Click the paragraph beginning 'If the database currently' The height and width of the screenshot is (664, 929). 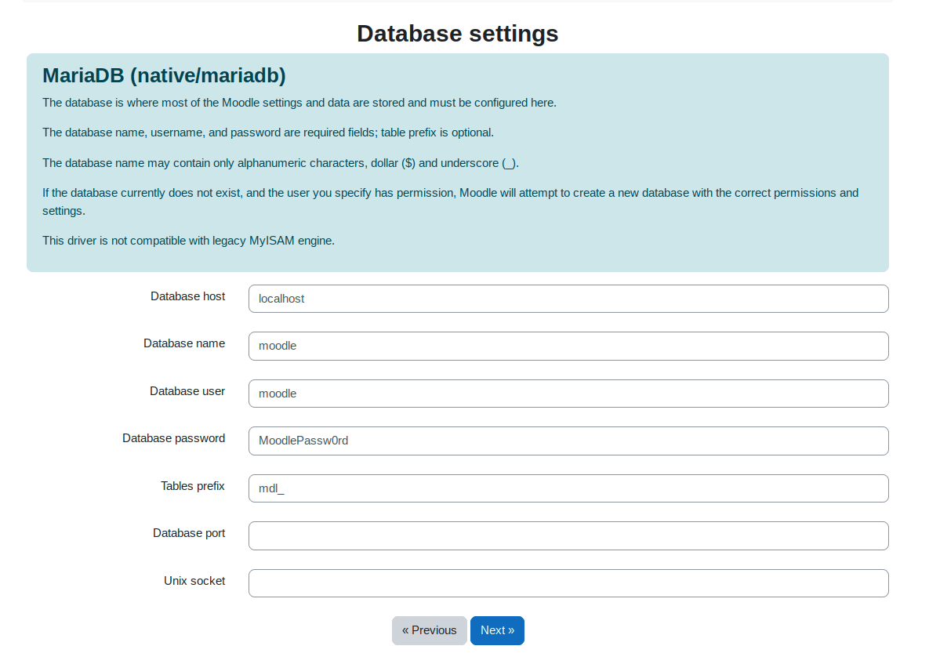(450, 202)
